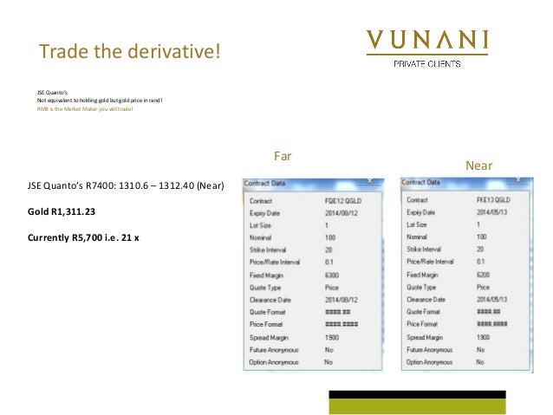
Task: Select Near fixed margin value 6200
Action: [x=483, y=275]
